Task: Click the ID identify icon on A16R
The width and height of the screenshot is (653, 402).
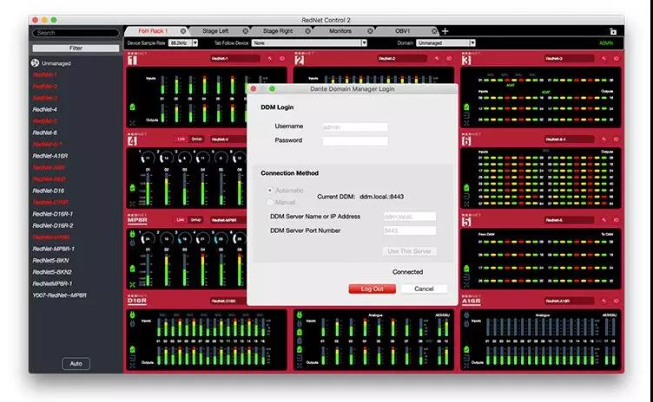Action: pos(616,301)
